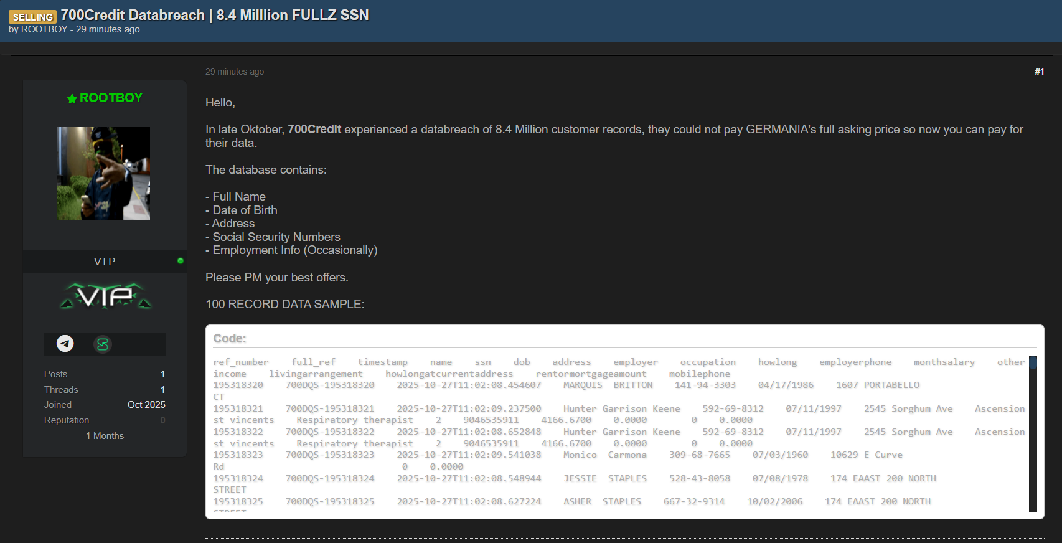Image resolution: width=1062 pixels, height=543 pixels.
Task: Open the Reputation value of 0
Action: pos(162,420)
